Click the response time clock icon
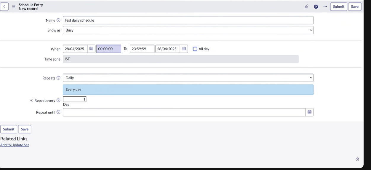Screen dimensions: 371x170 [357, 159]
